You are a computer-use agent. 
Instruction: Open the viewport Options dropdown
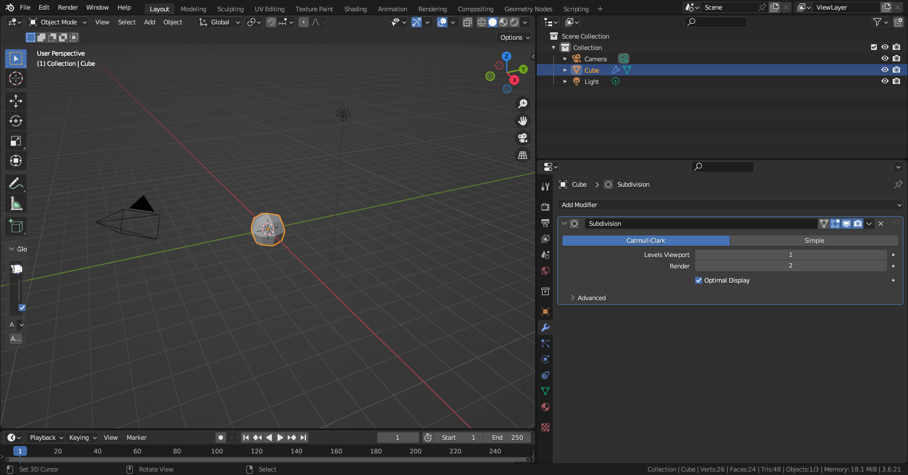click(x=515, y=37)
